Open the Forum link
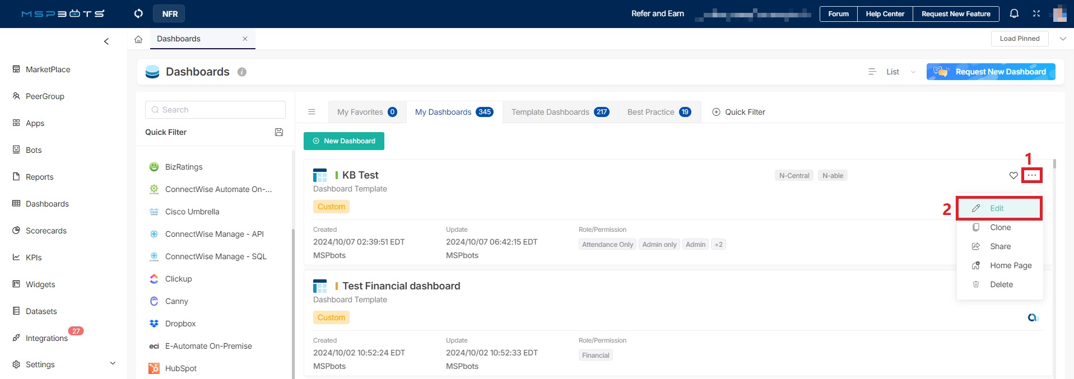 pos(838,14)
